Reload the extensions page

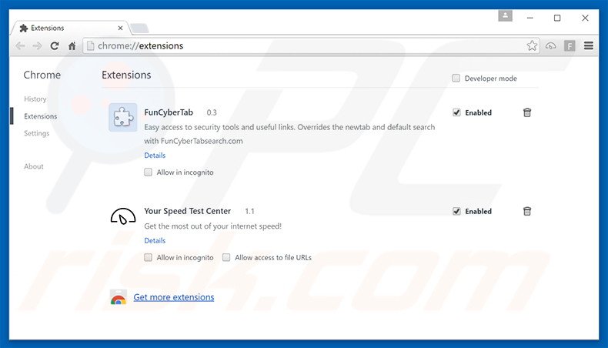55,46
